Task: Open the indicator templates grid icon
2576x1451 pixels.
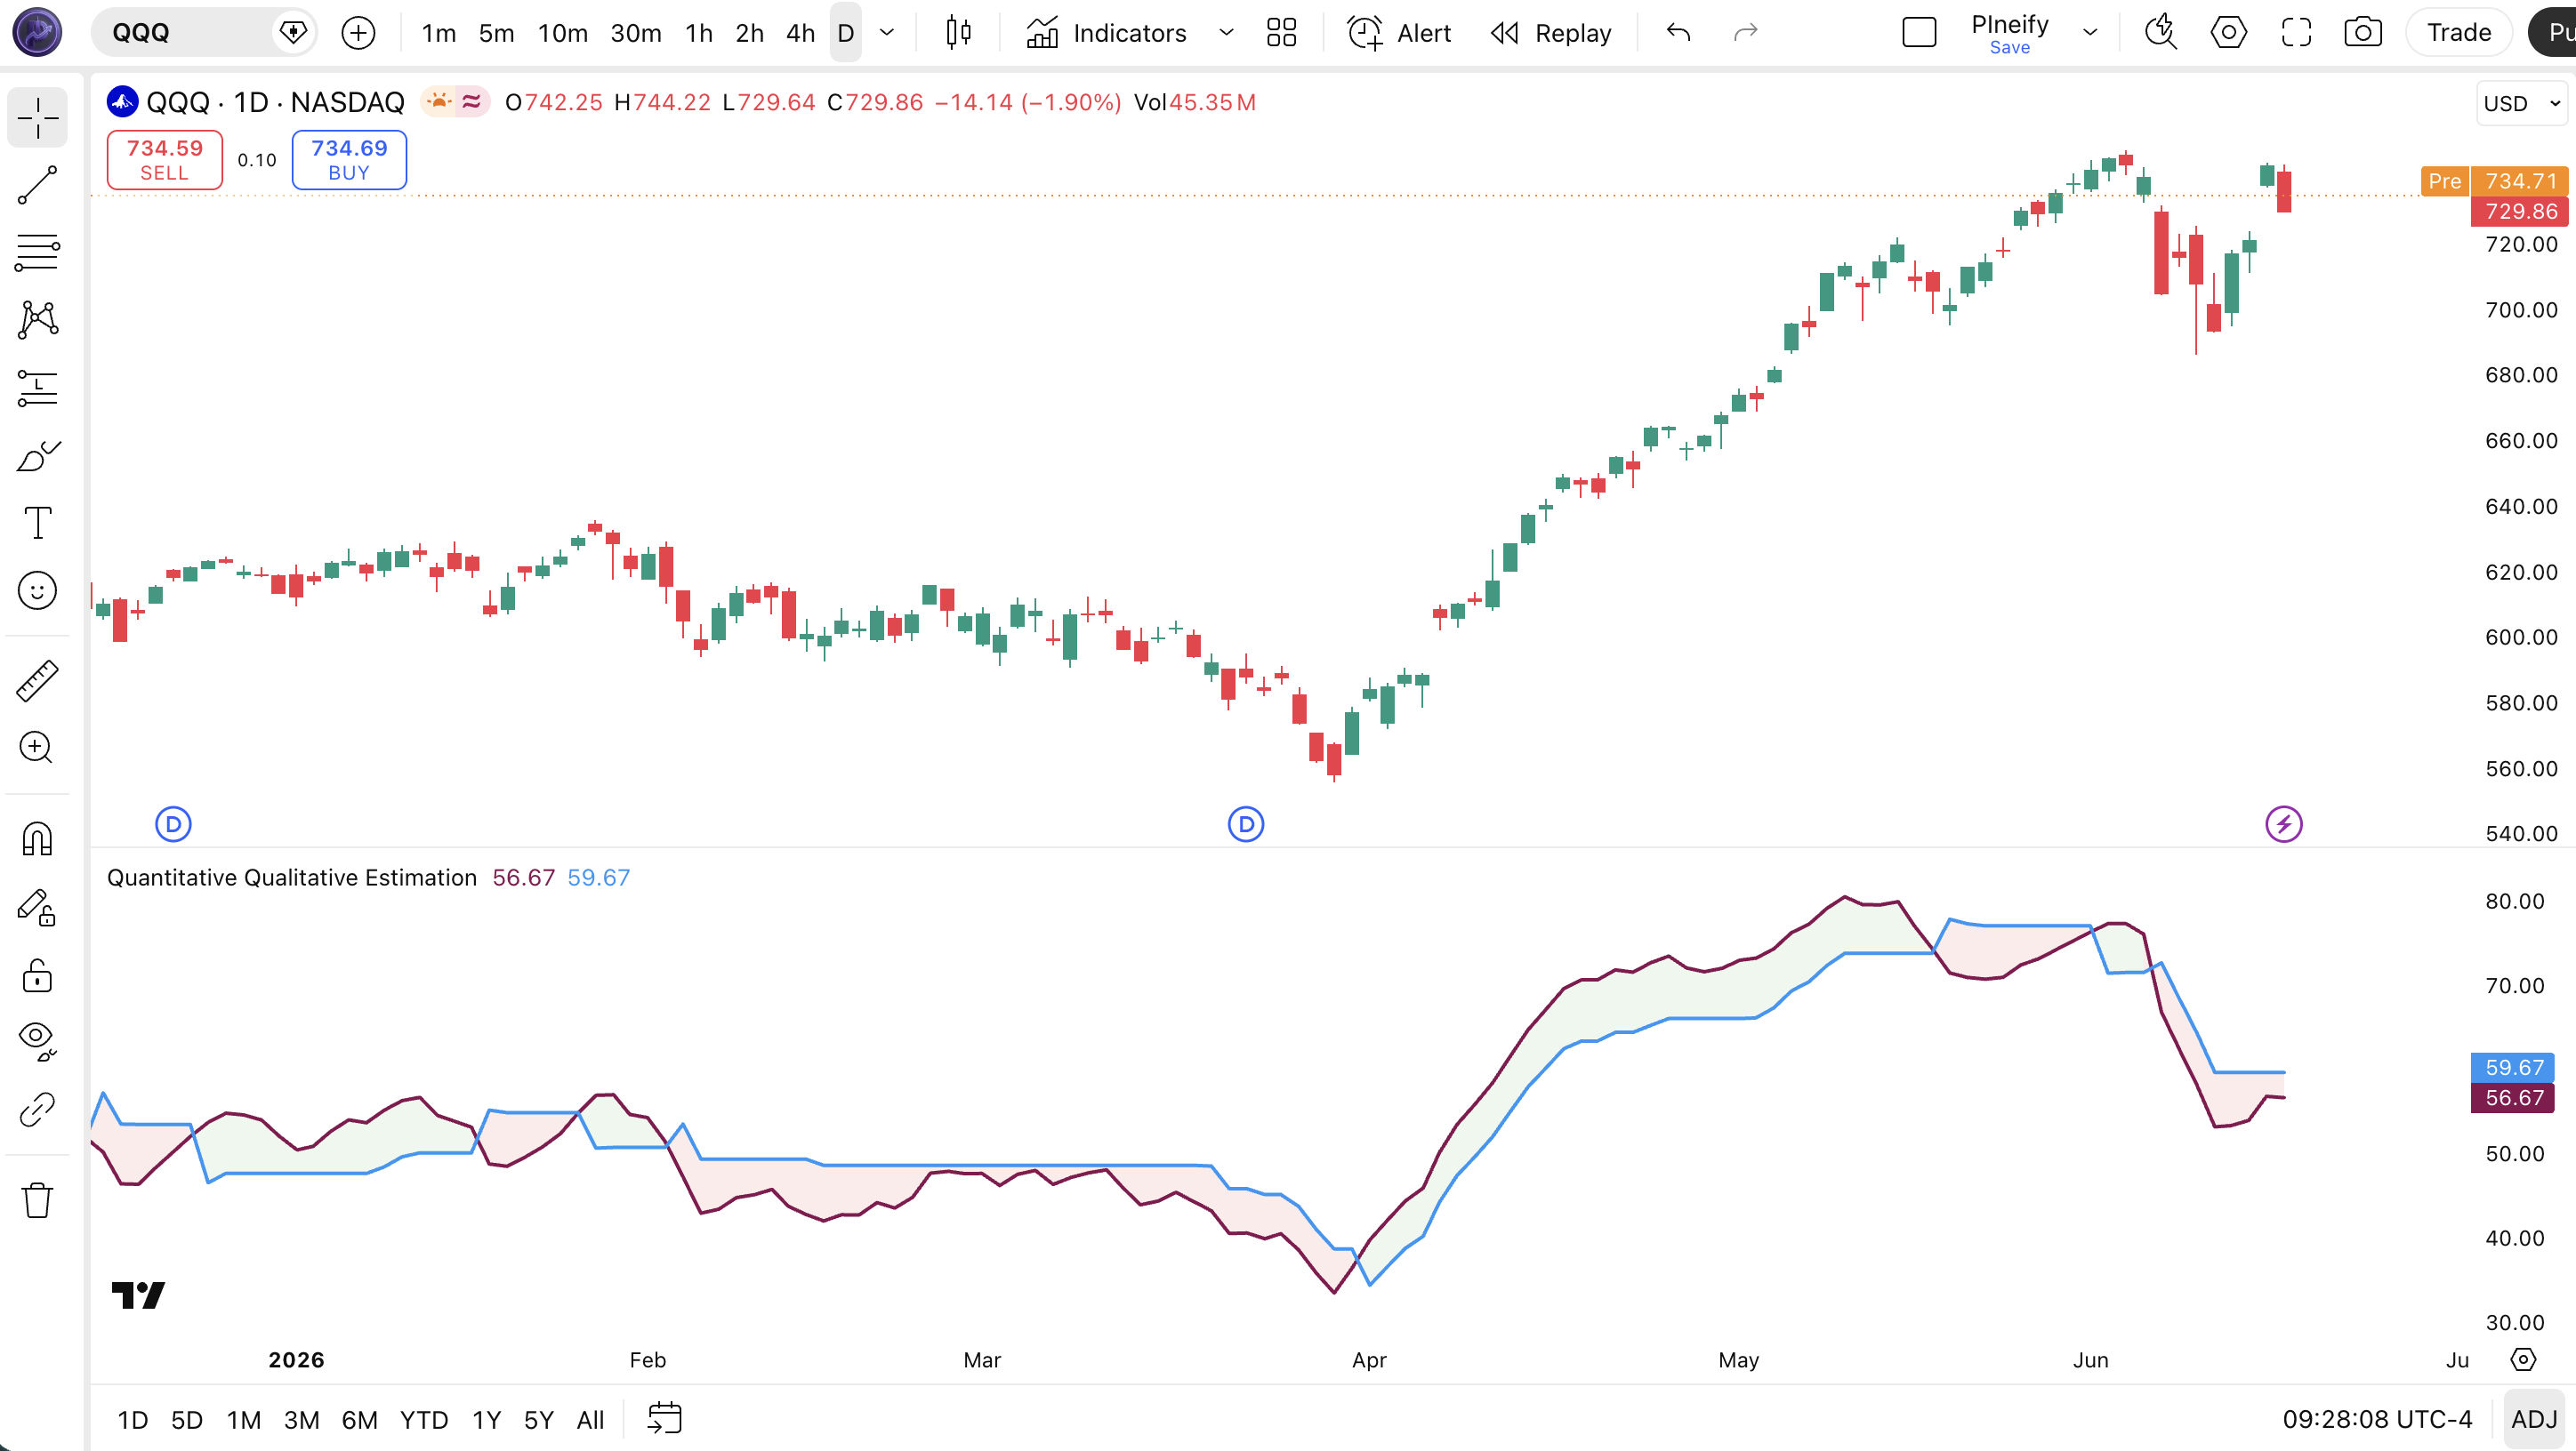Action: [x=1281, y=33]
